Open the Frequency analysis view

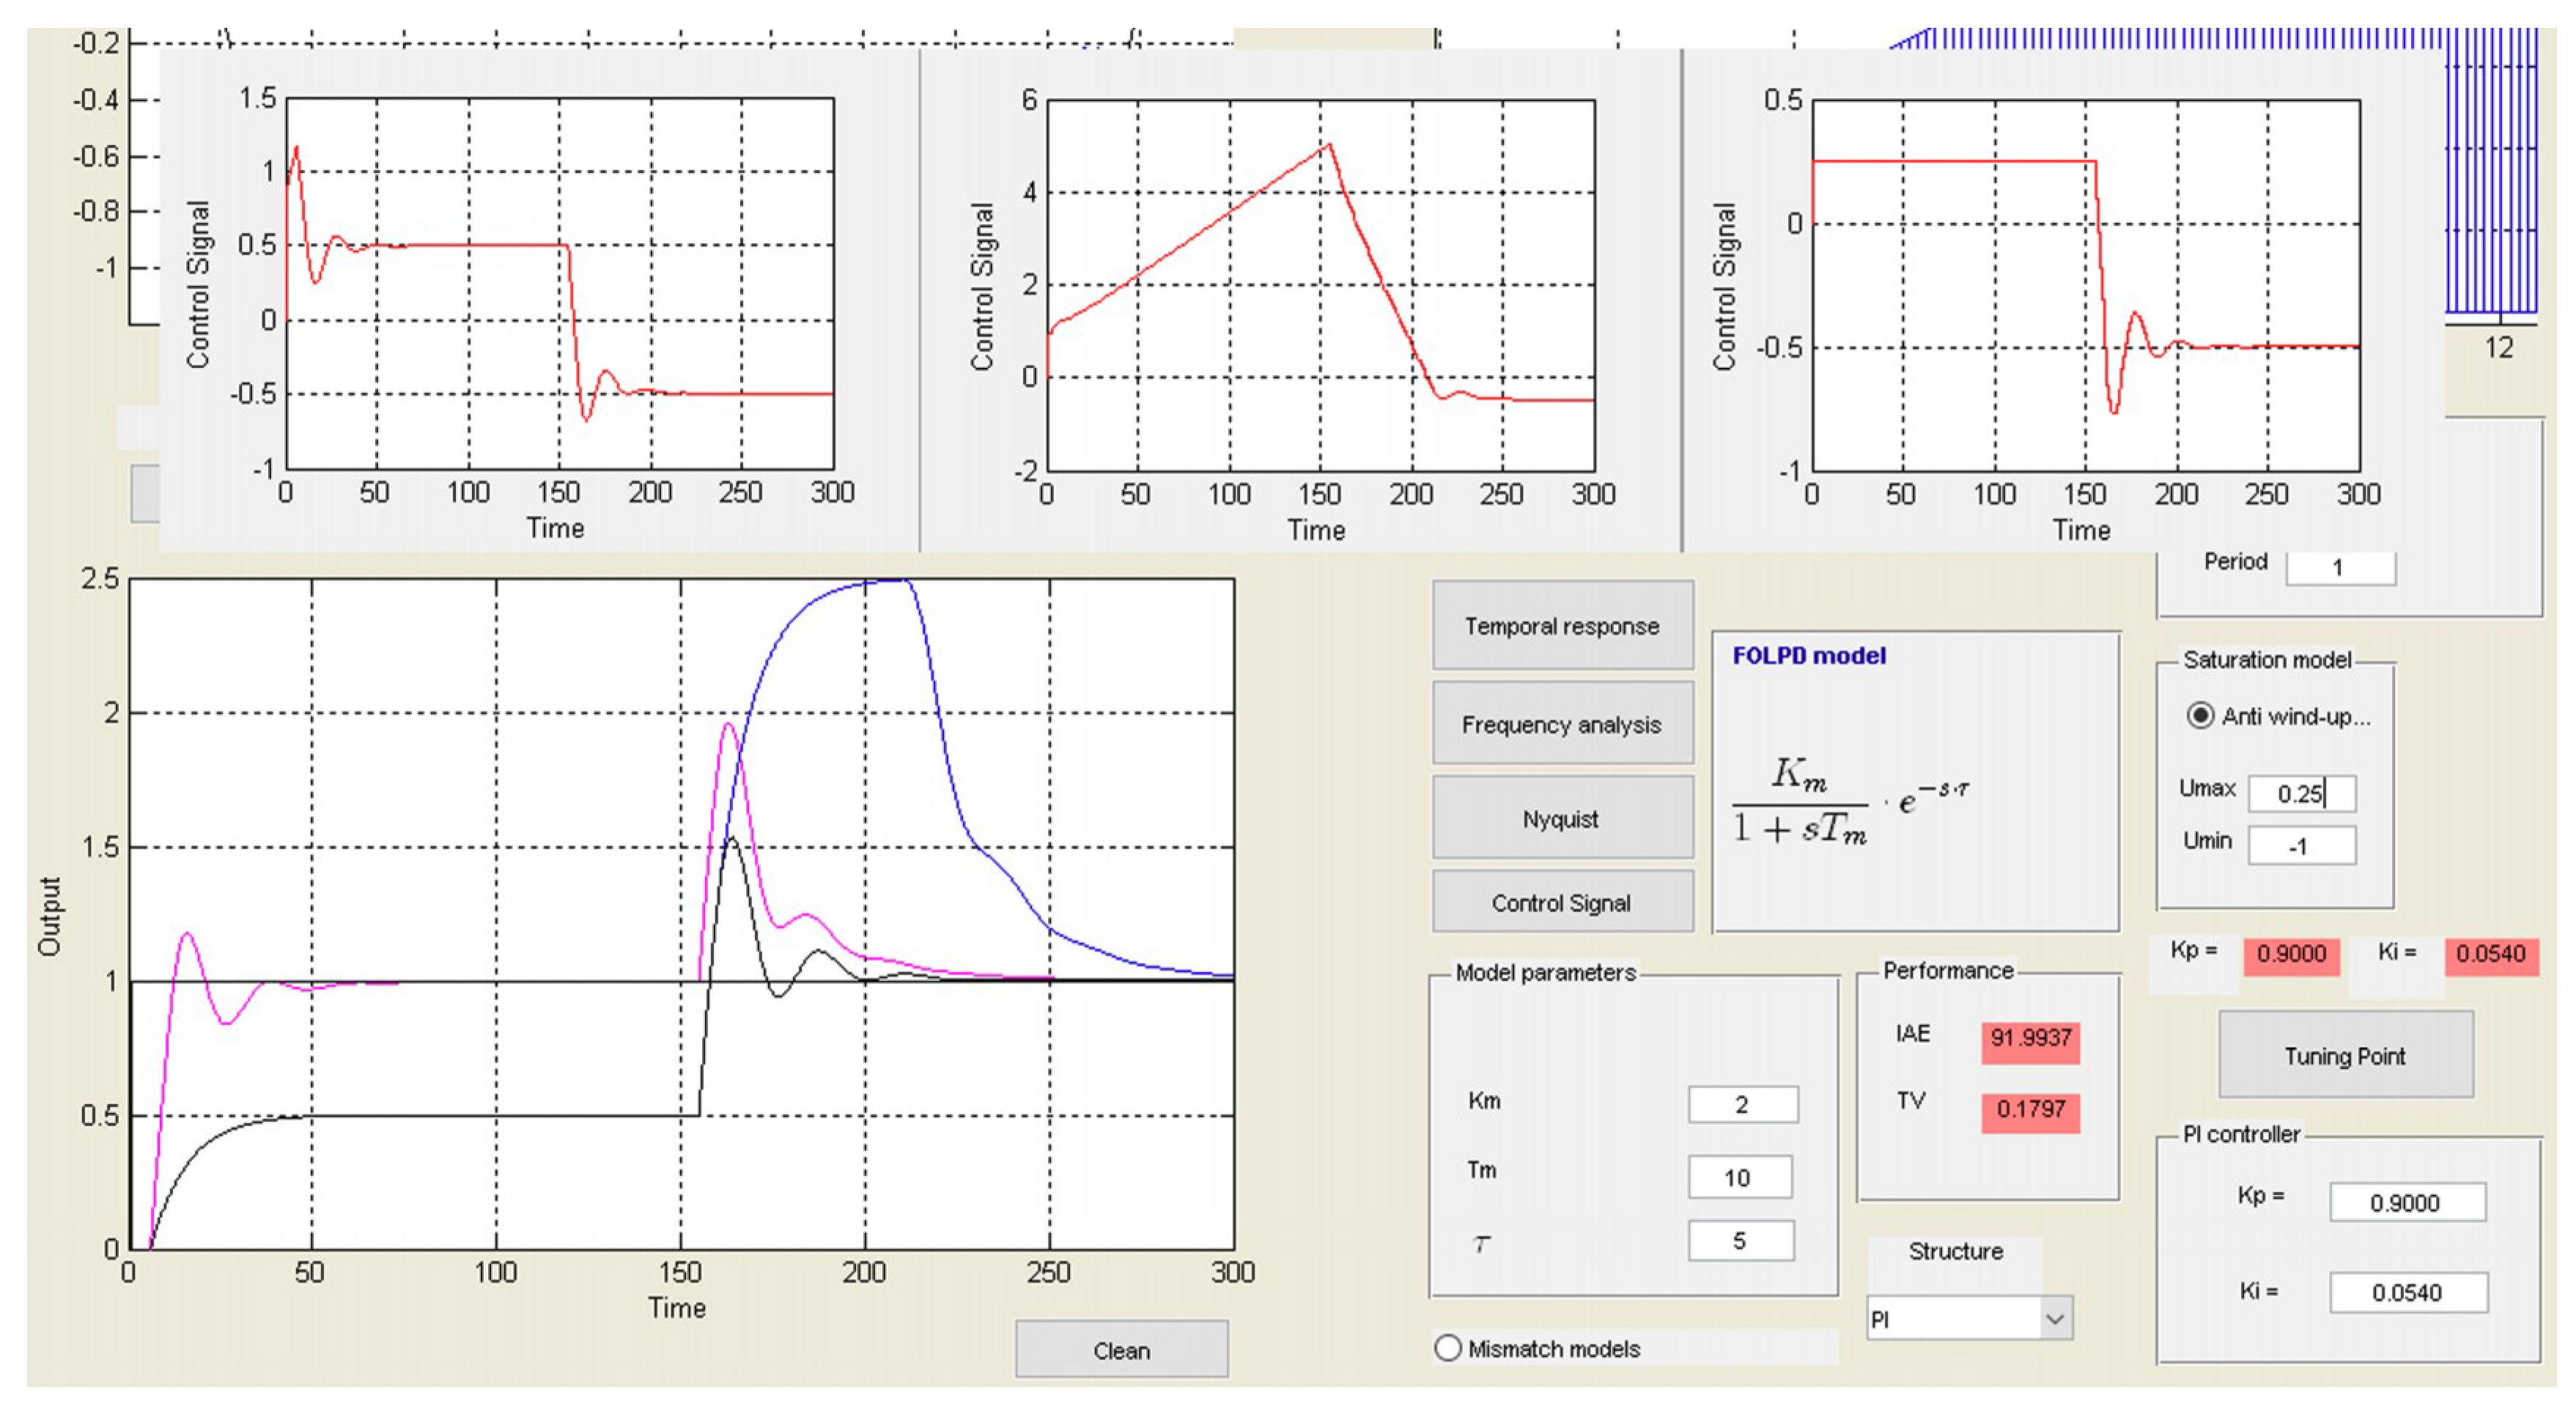(x=1561, y=723)
